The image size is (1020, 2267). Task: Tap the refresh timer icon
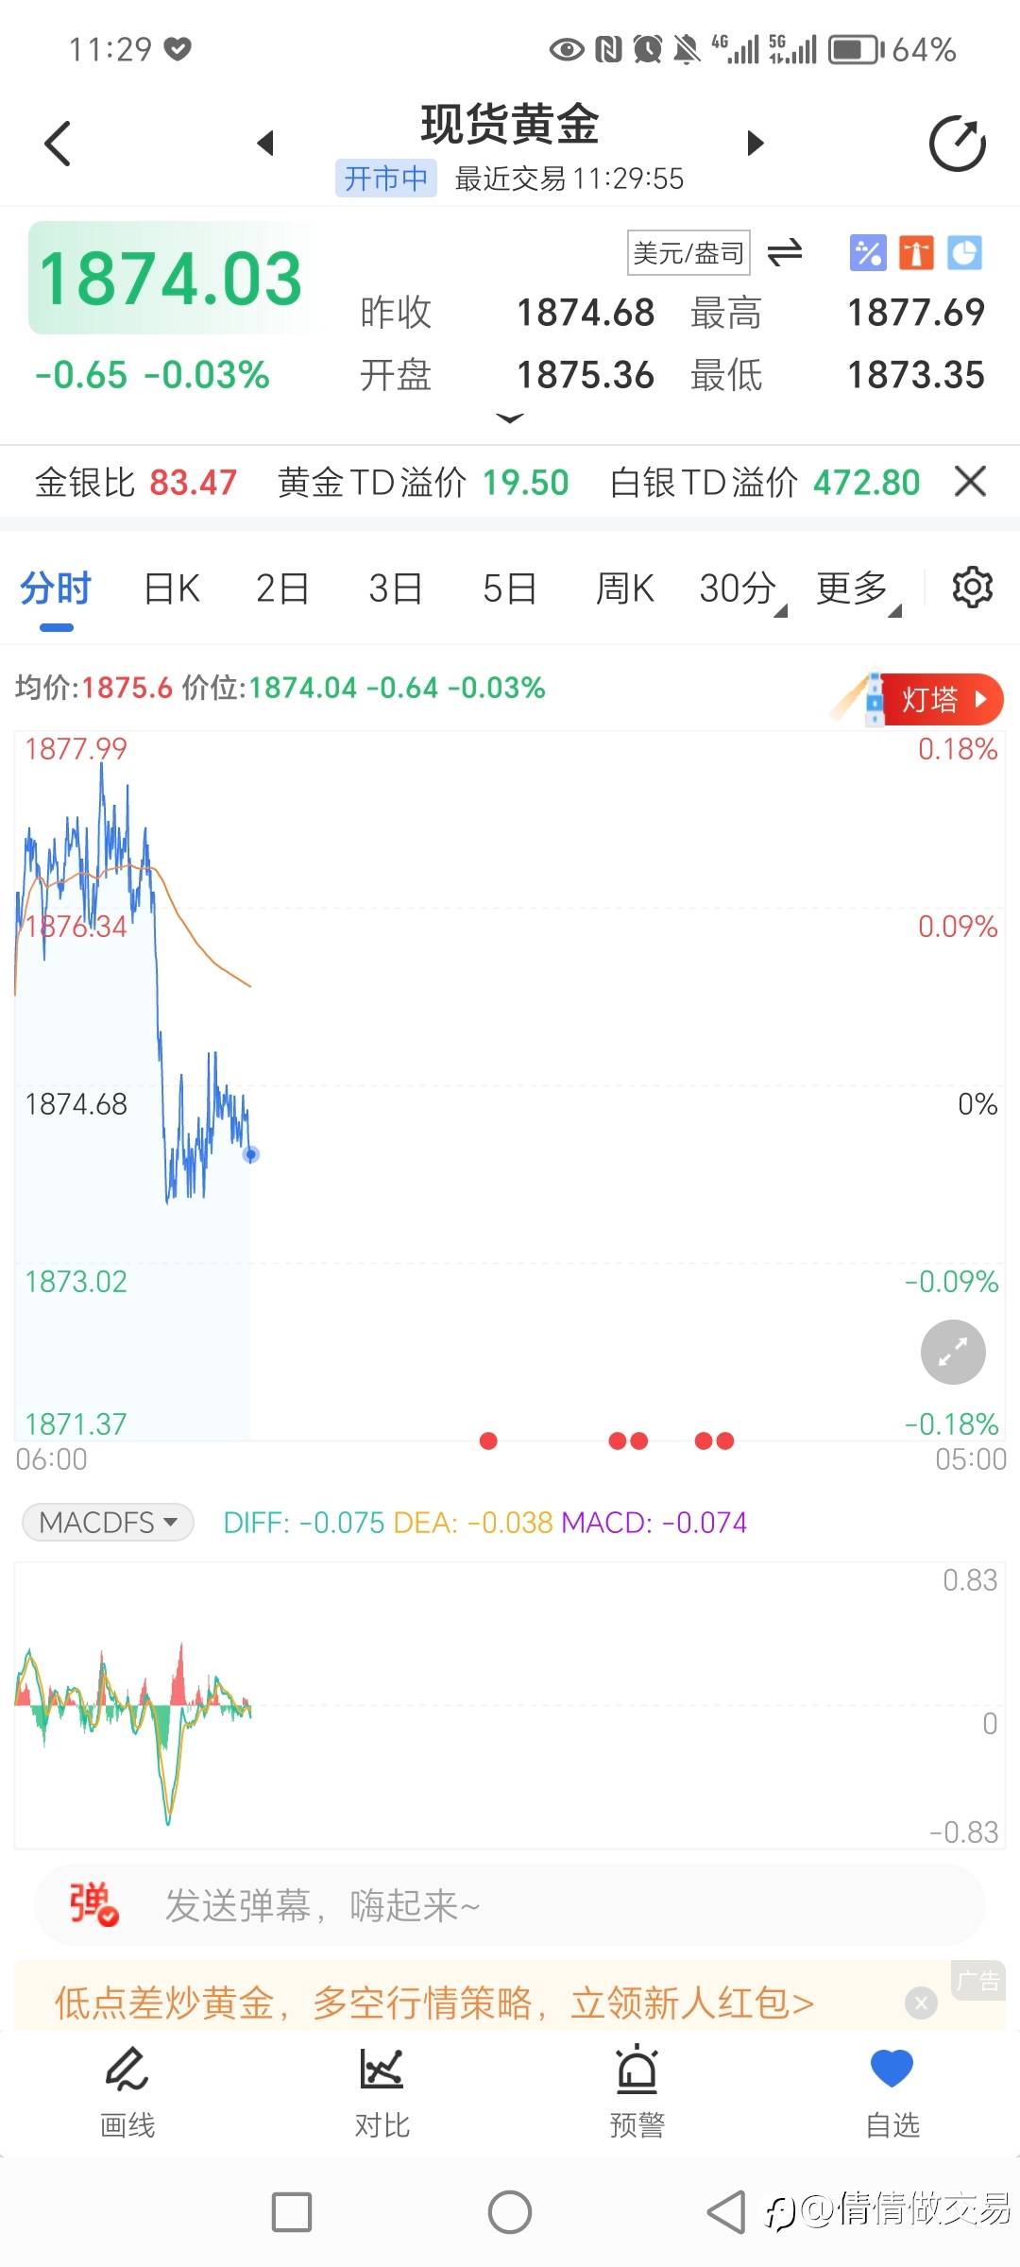point(957,144)
